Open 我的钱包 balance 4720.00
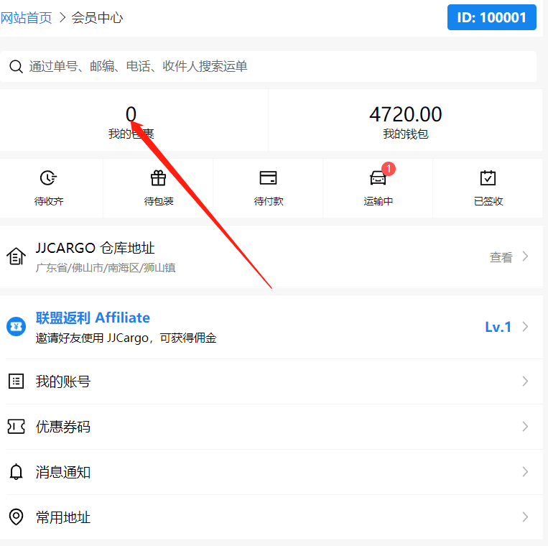Screen dimensions: 548x546 (405, 121)
